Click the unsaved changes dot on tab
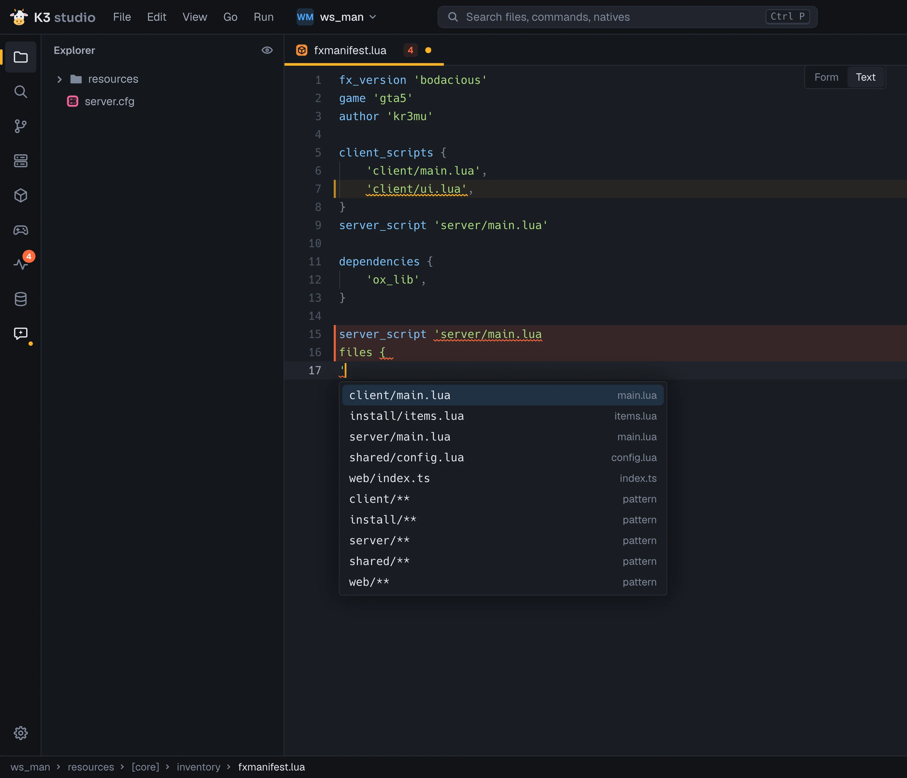 pyautogui.click(x=428, y=50)
